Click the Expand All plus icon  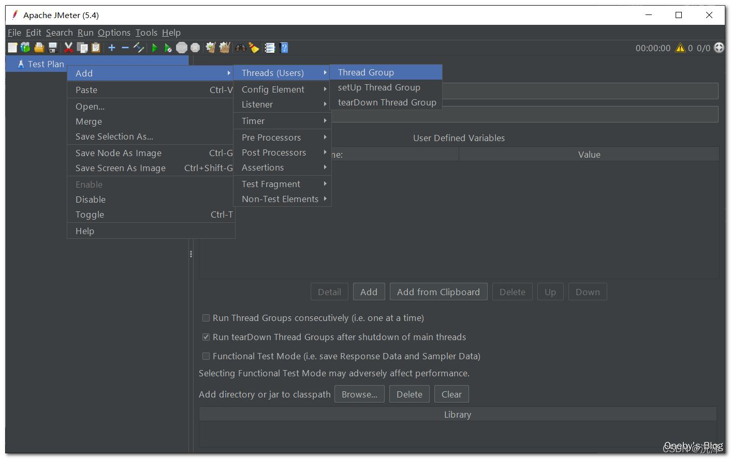[112, 48]
